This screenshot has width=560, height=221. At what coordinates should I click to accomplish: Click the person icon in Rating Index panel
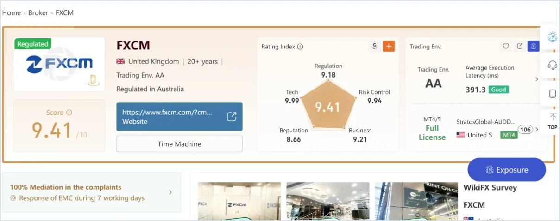[375, 46]
